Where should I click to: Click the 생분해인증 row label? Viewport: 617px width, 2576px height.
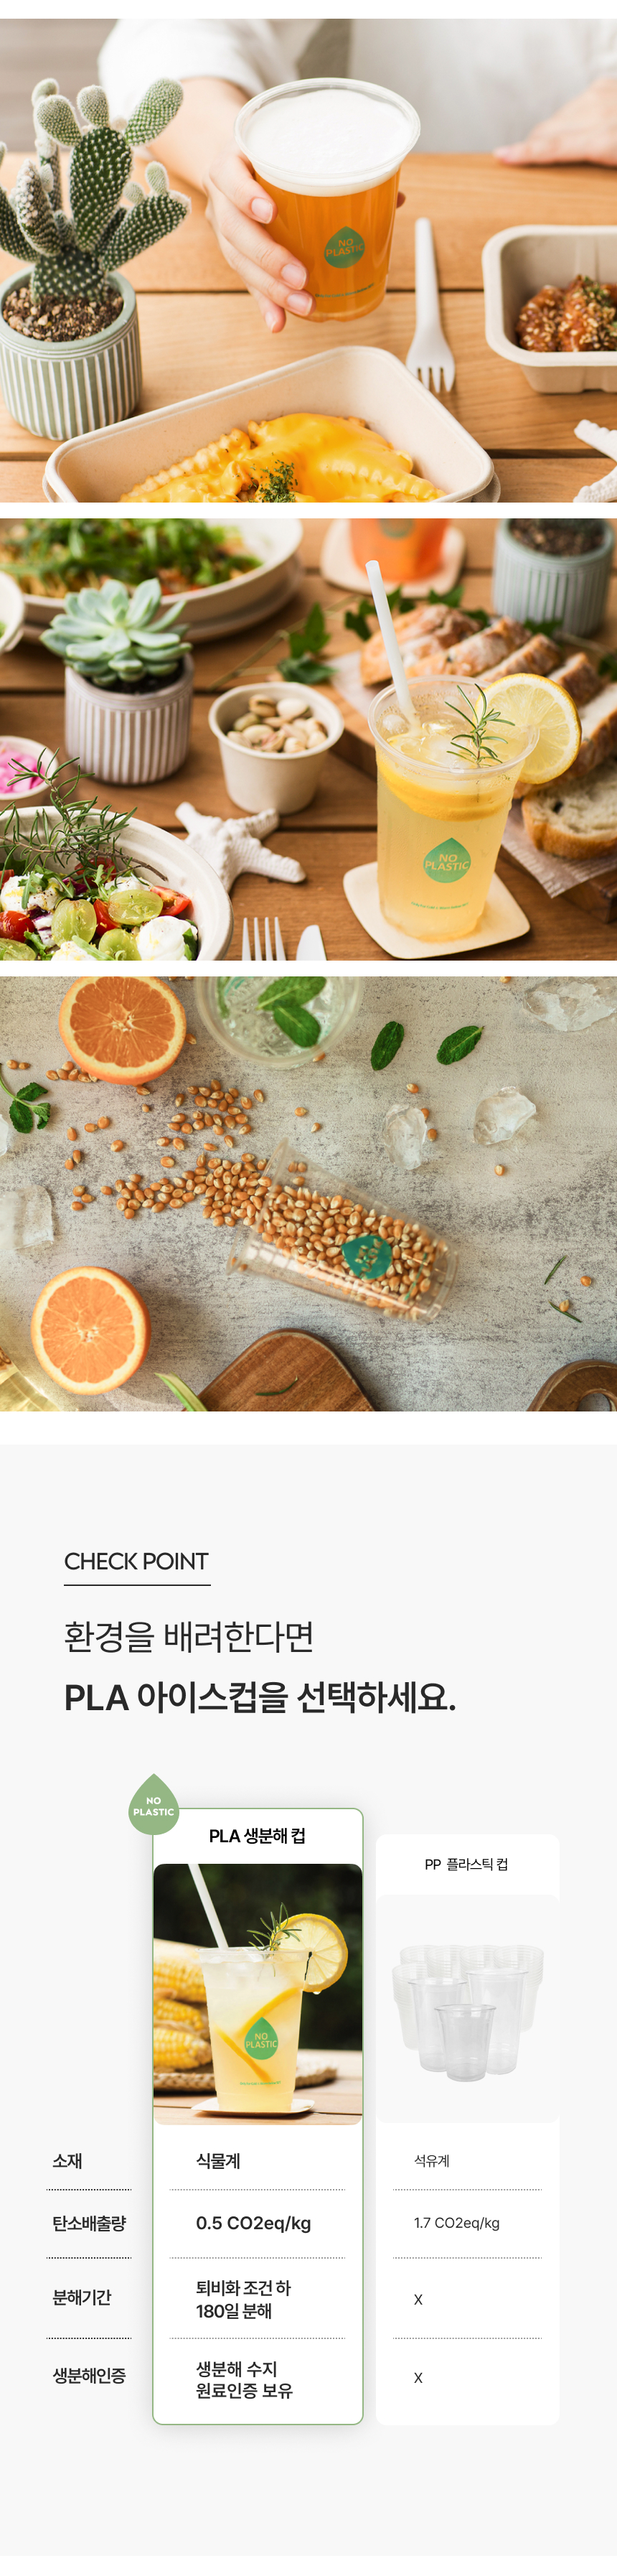coord(89,2375)
